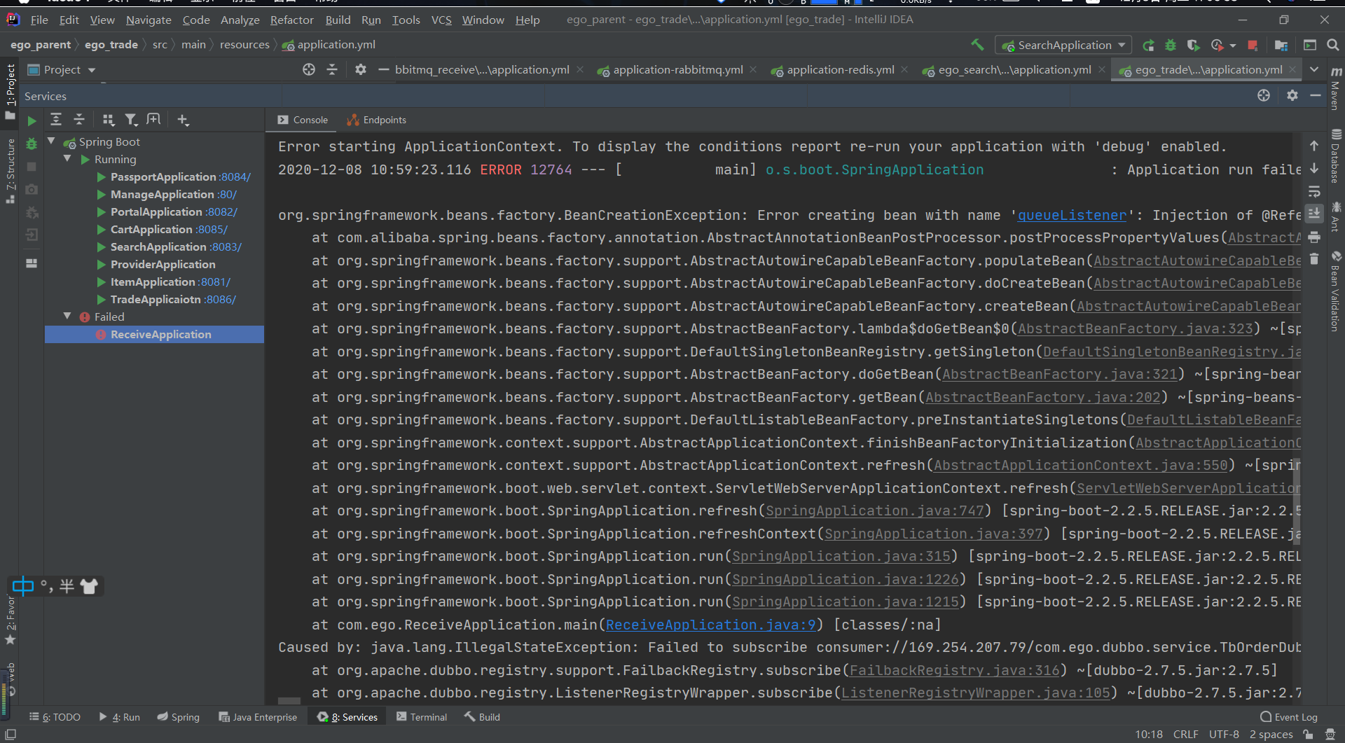Open profiler options dropdown arrow
This screenshot has width=1345, height=743.
1232,46
